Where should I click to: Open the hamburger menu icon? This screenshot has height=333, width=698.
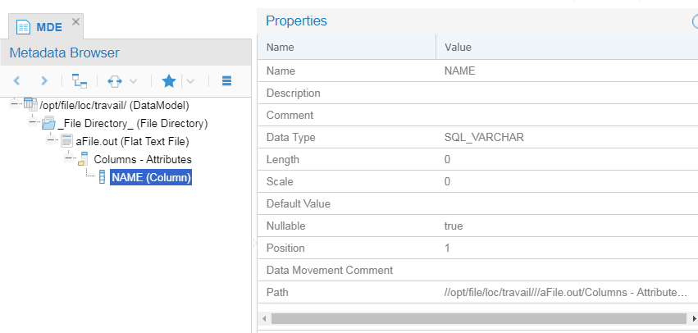pos(226,81)
